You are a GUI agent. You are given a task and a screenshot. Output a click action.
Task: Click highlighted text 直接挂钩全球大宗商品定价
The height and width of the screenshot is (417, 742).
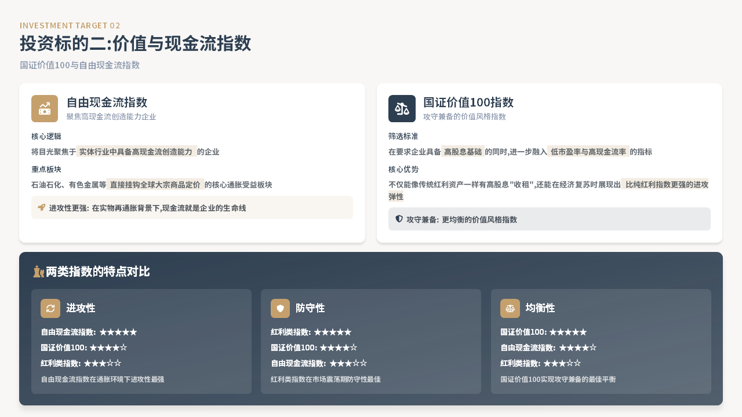(155, 185)
